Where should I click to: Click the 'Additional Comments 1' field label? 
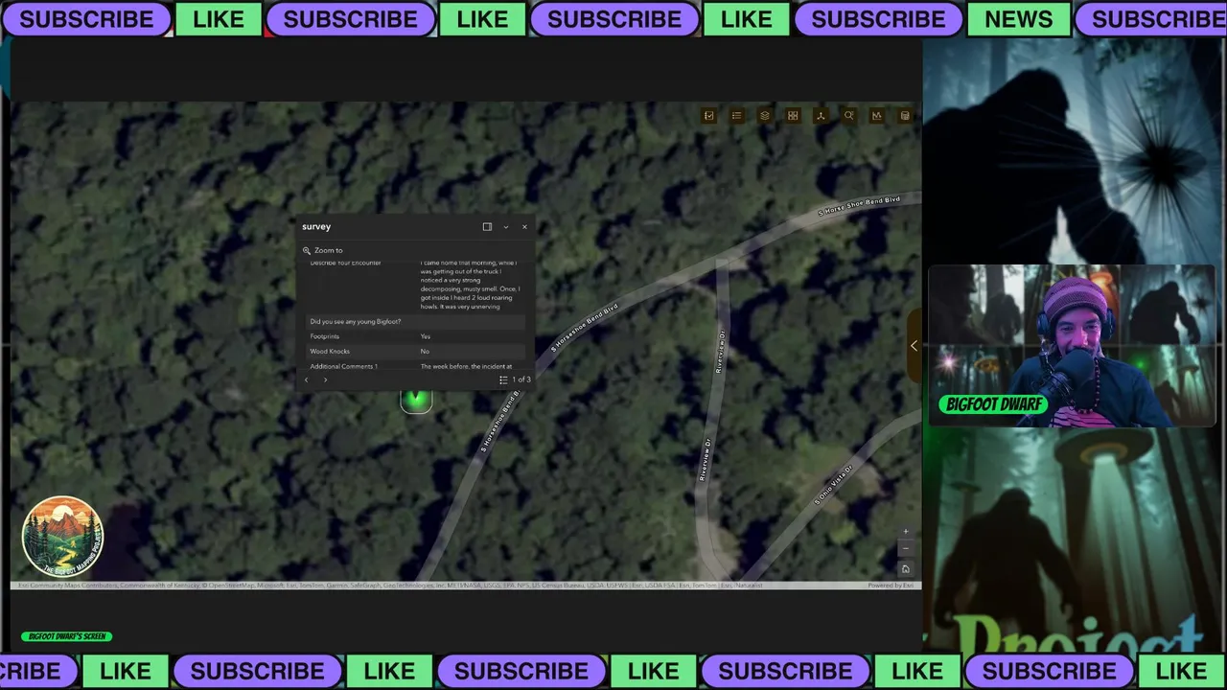coord(343,366)
